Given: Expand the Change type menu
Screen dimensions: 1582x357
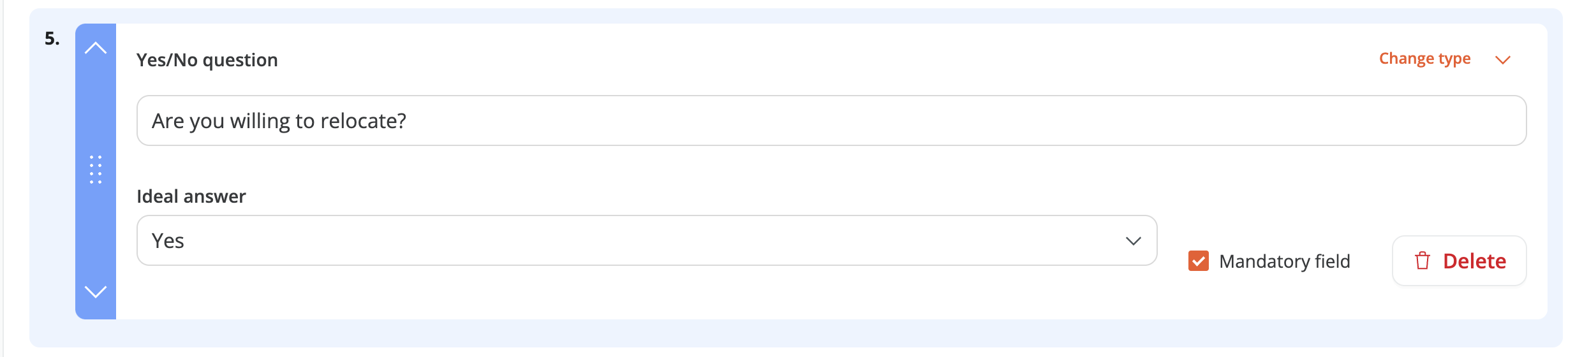Looking at the screenshot, I should 1445,59.
